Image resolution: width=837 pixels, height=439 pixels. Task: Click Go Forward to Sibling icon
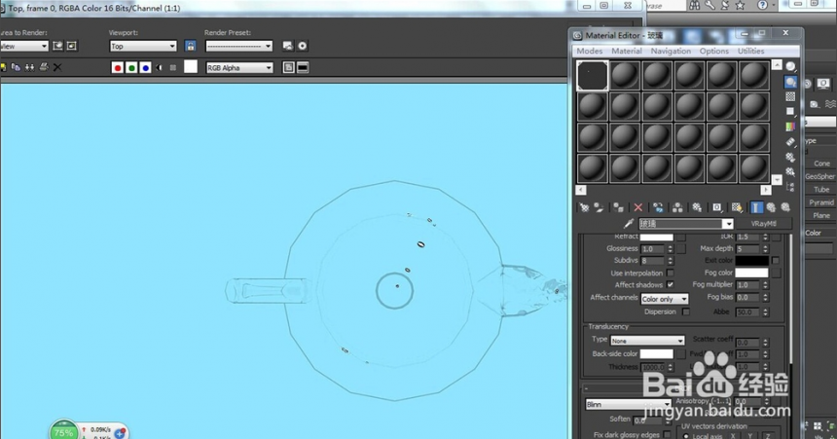click(785, 207)
